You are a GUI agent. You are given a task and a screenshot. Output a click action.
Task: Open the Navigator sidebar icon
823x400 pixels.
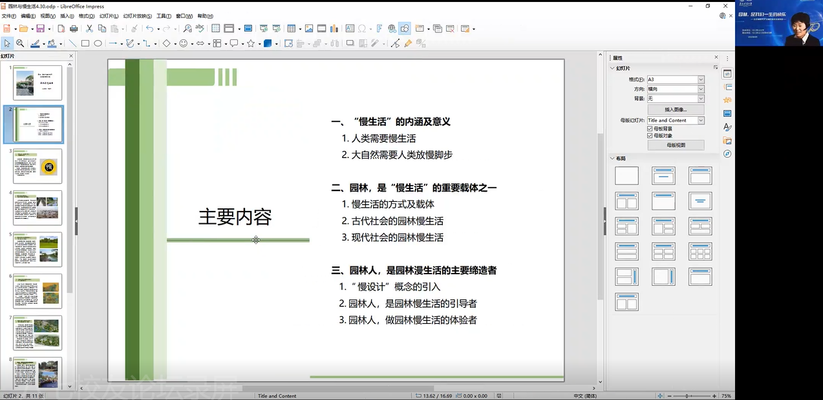click(x=727, y=154)
